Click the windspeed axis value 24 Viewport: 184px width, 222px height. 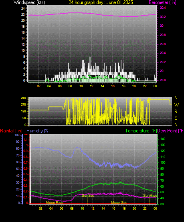point(23,9)
